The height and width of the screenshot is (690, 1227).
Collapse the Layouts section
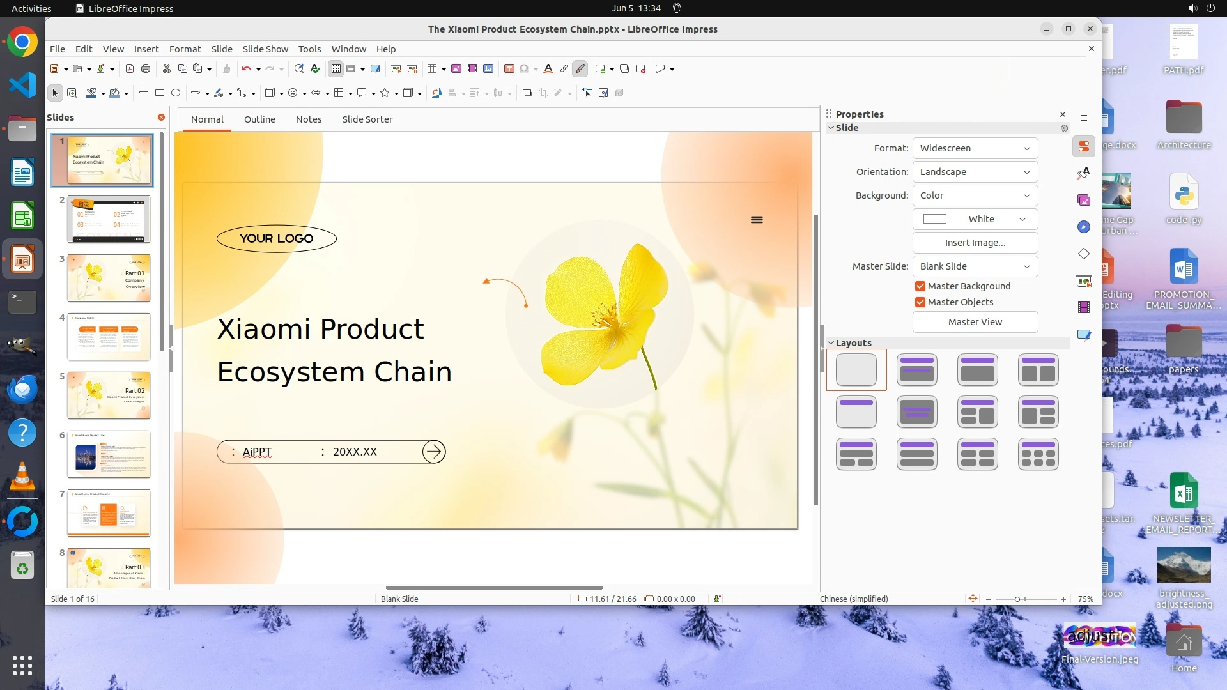tap(831, 343)
